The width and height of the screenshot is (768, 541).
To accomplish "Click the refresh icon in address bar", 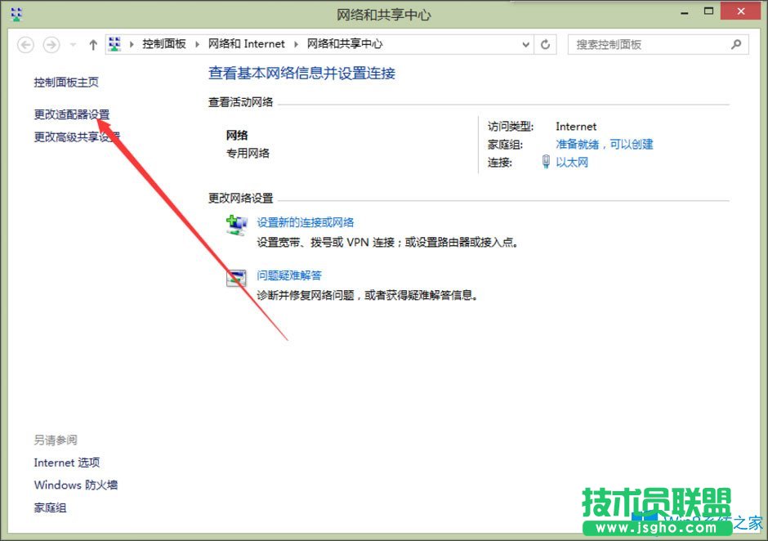I will (x=545, y=45).
